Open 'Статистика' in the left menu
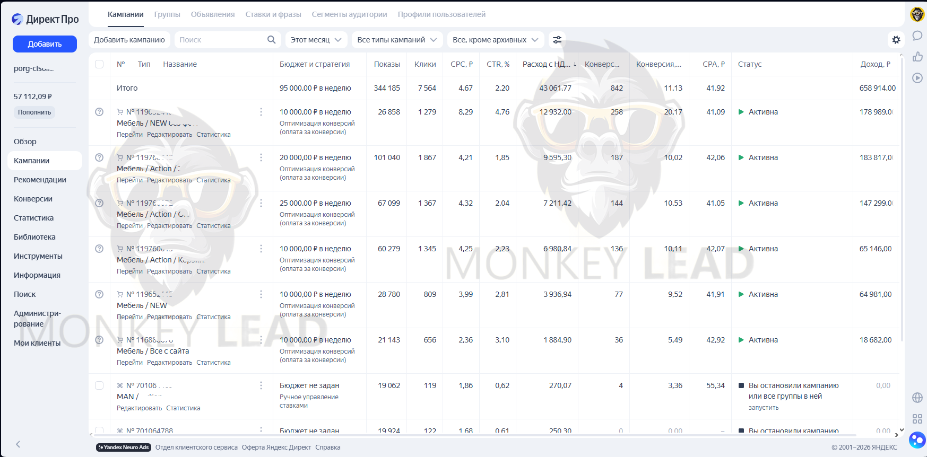 (33, 218)
